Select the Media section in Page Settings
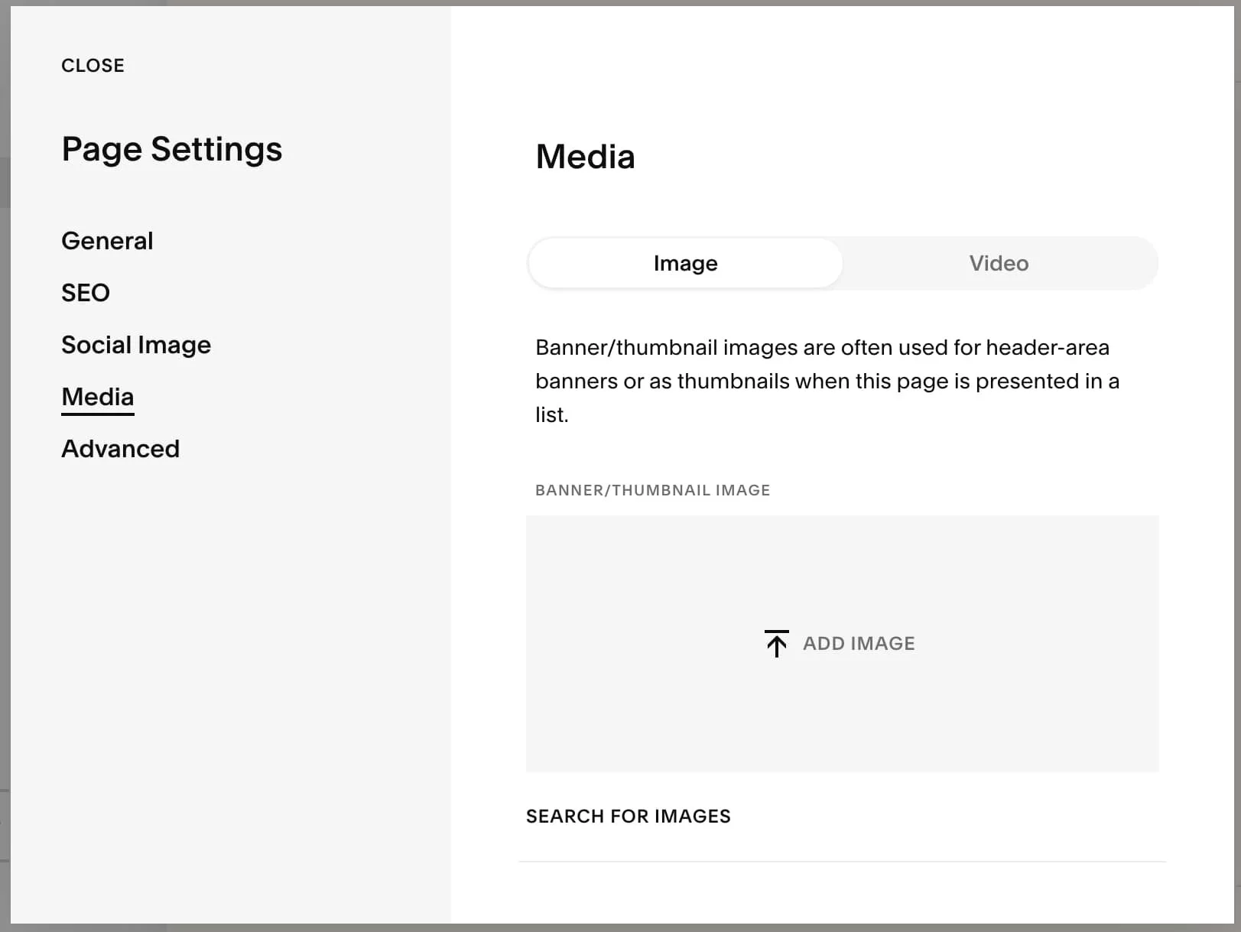This screenshot has height=932, width=1241. pyautogui.click(x=97, y=396)
